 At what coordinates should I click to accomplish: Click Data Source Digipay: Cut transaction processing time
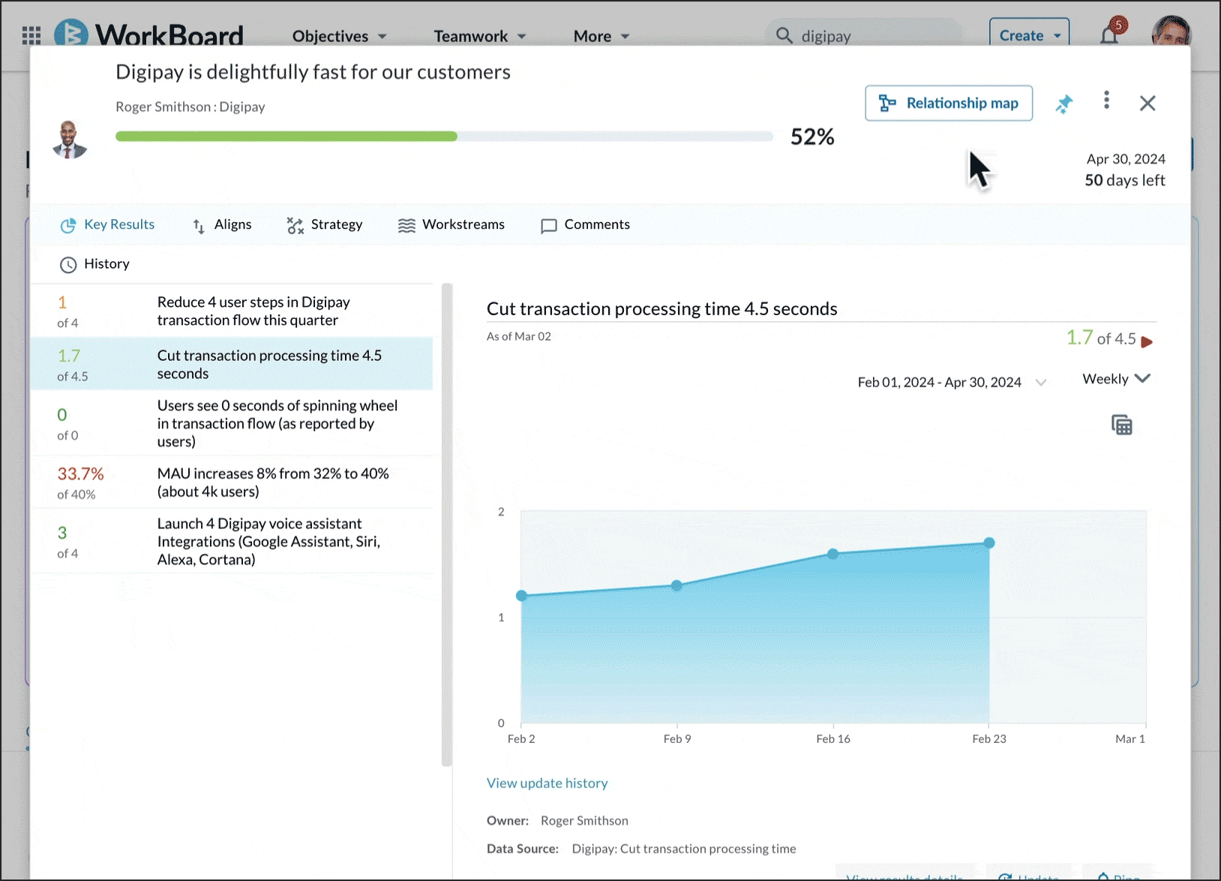pyautogui.click(x=683, y=849)
